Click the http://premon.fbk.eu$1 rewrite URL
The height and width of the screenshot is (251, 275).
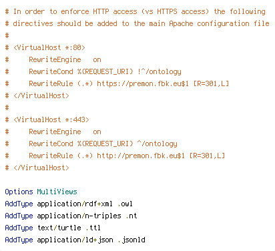(141, 156)
